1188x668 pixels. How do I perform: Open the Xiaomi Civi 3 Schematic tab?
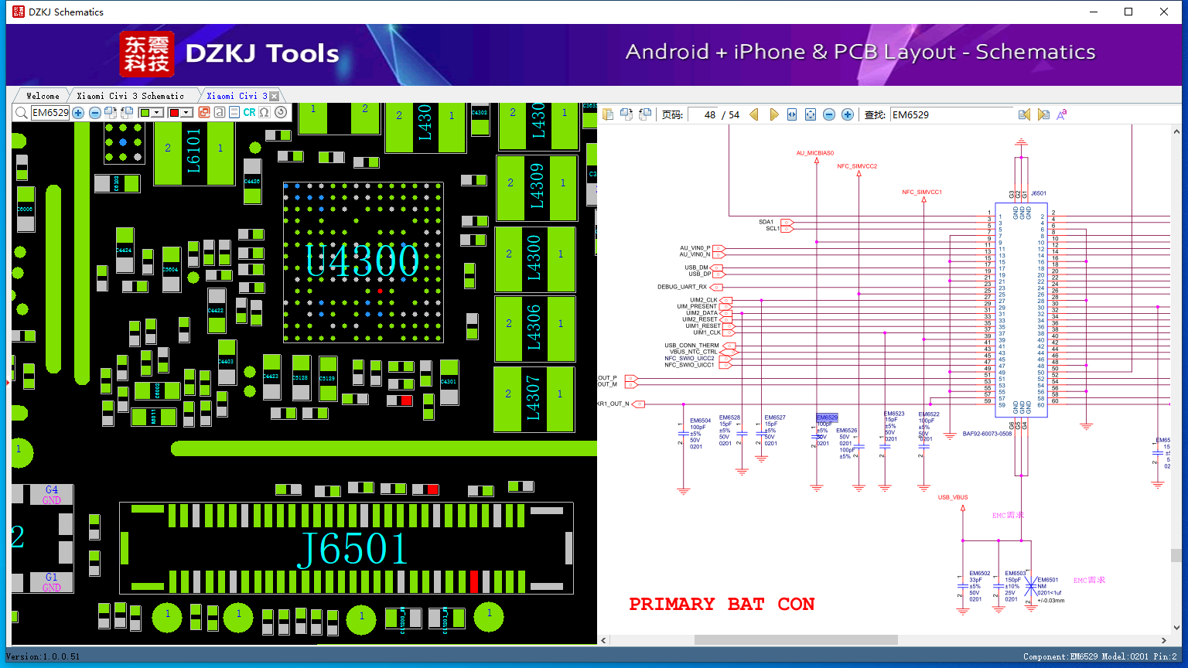tap(131, 96)
